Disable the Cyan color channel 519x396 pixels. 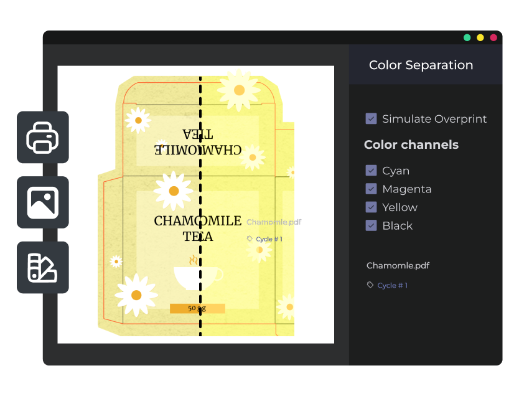[x=372, y=171]
